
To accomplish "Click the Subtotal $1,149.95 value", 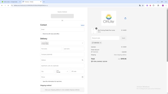I will coord(124,47).
